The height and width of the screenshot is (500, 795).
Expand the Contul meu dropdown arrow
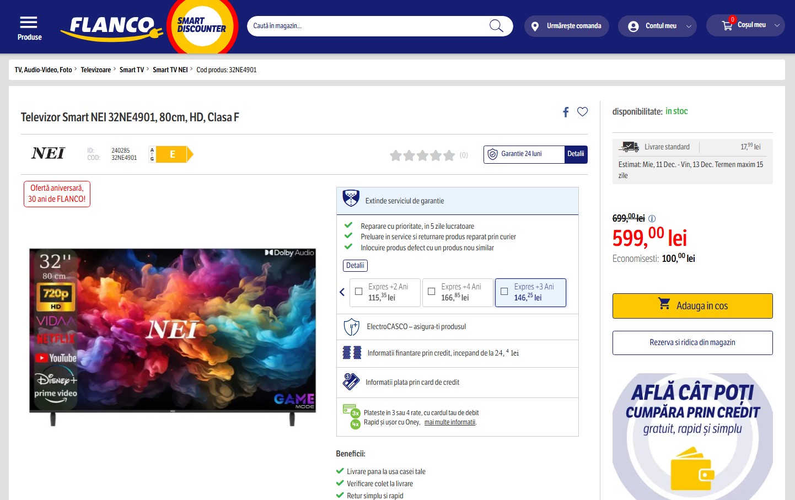point(689,26)
